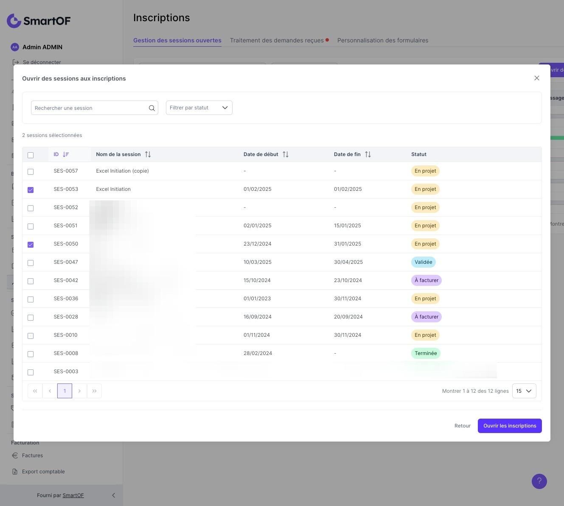Focus the Rechercher une session field
The width and height of the screenshot is (564, 506).
coord(90,108)
